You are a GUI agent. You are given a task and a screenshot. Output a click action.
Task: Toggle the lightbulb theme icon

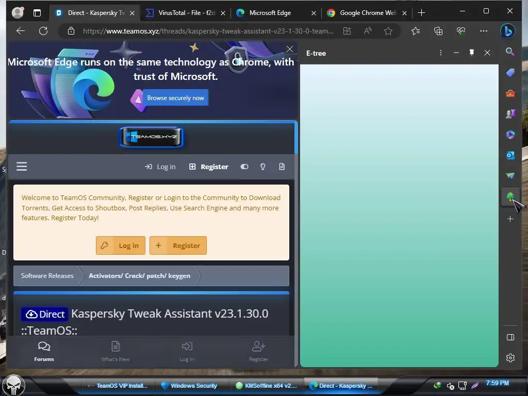pyautogui.click(x=263, y=167)
